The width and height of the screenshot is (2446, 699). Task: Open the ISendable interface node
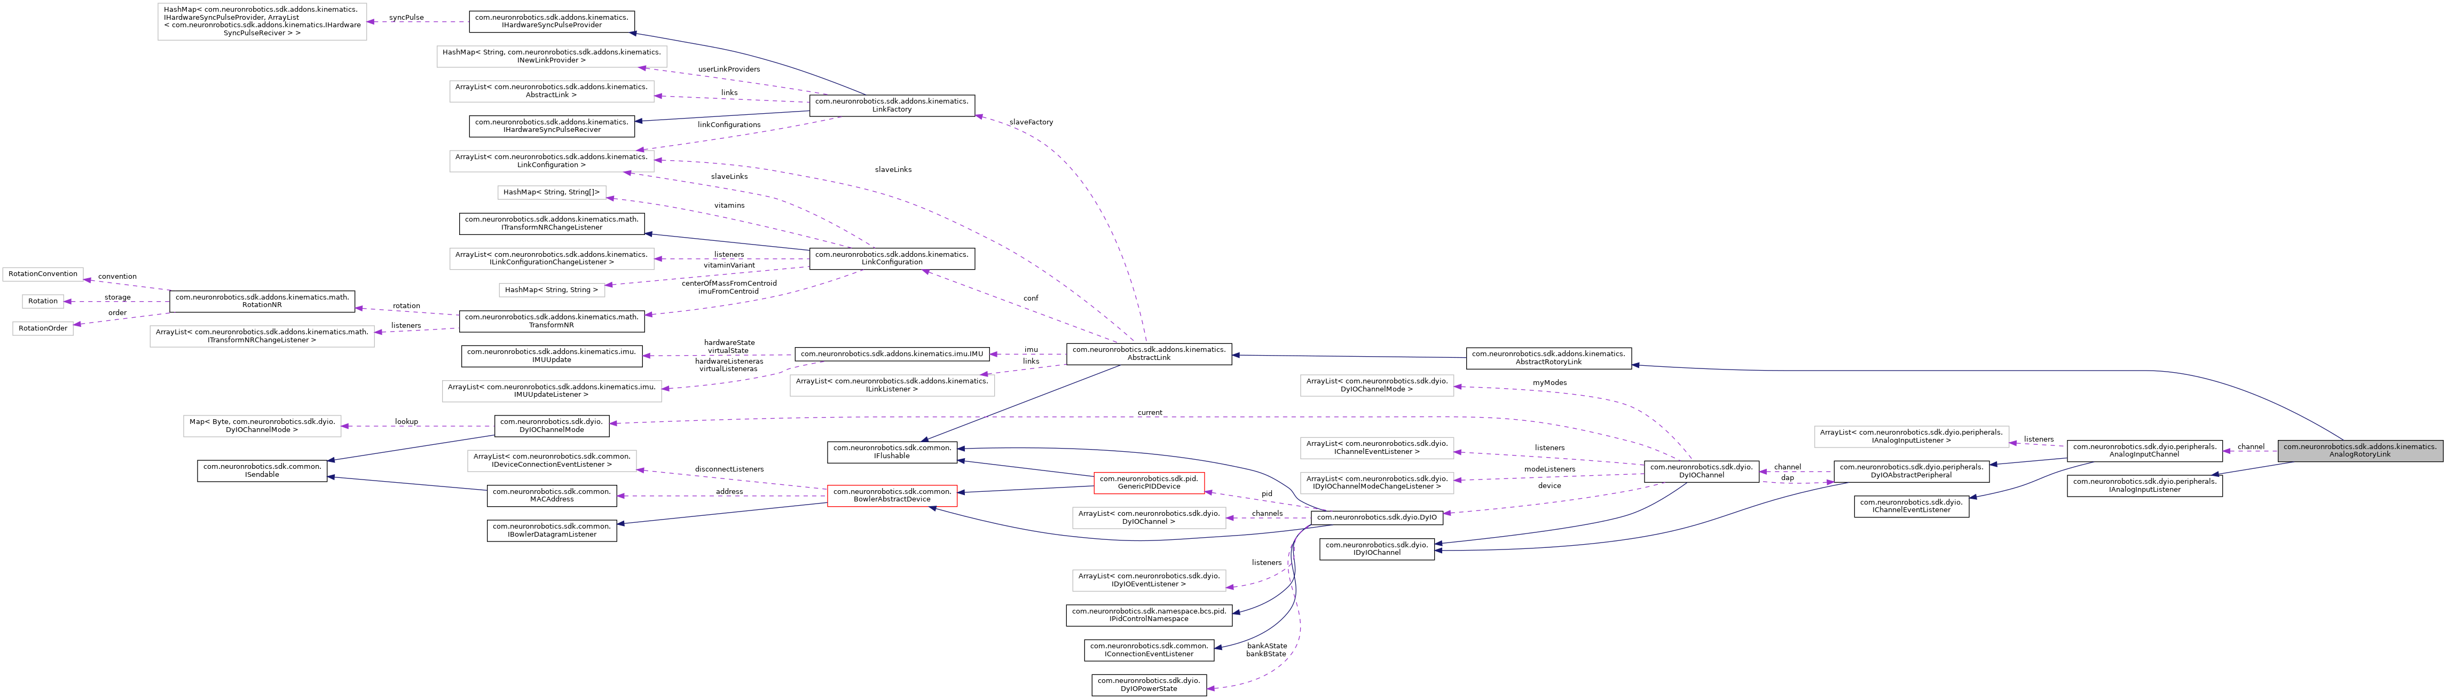click(262, 471)
